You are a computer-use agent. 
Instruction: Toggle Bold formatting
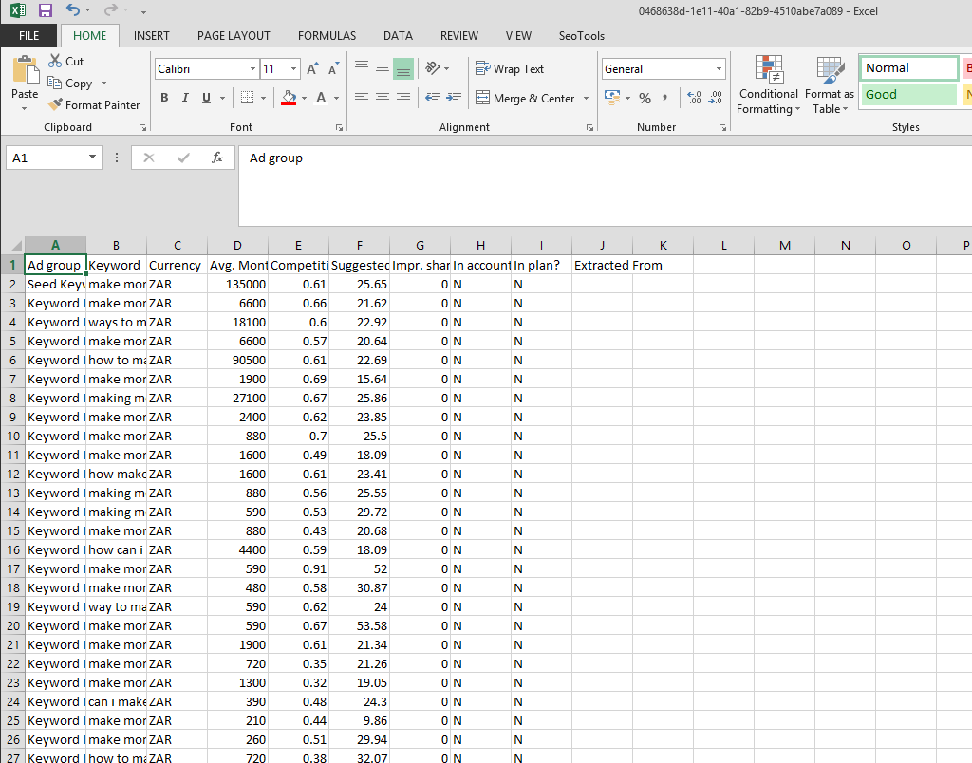pyautogui.click(x=164, y=98)
